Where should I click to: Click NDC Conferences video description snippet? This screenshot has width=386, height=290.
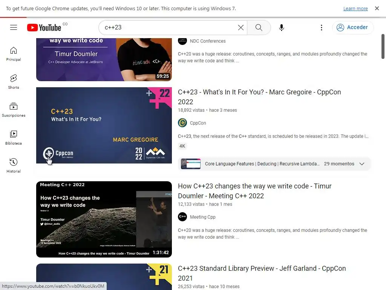(273, 57)
